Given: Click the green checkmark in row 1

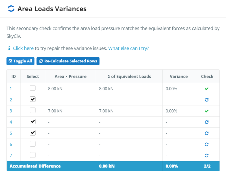Looking at the screenshot, I should [x=207, y=89].
